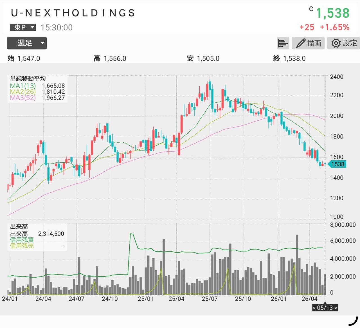Open the horizontal bars display icon
The width and height of the screenshot is (360, 328).
click(283, 43)
